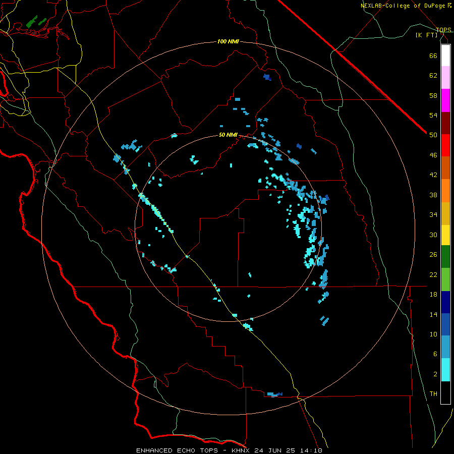Click the 2 value on the scale
The height and width of the screenshot is (454, 454).
coord(435,374)
